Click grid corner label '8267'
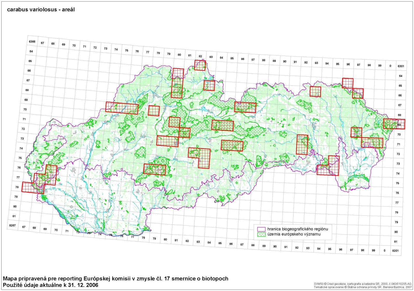The height and width of the screenshot is (291, 414). coord(12,225)
